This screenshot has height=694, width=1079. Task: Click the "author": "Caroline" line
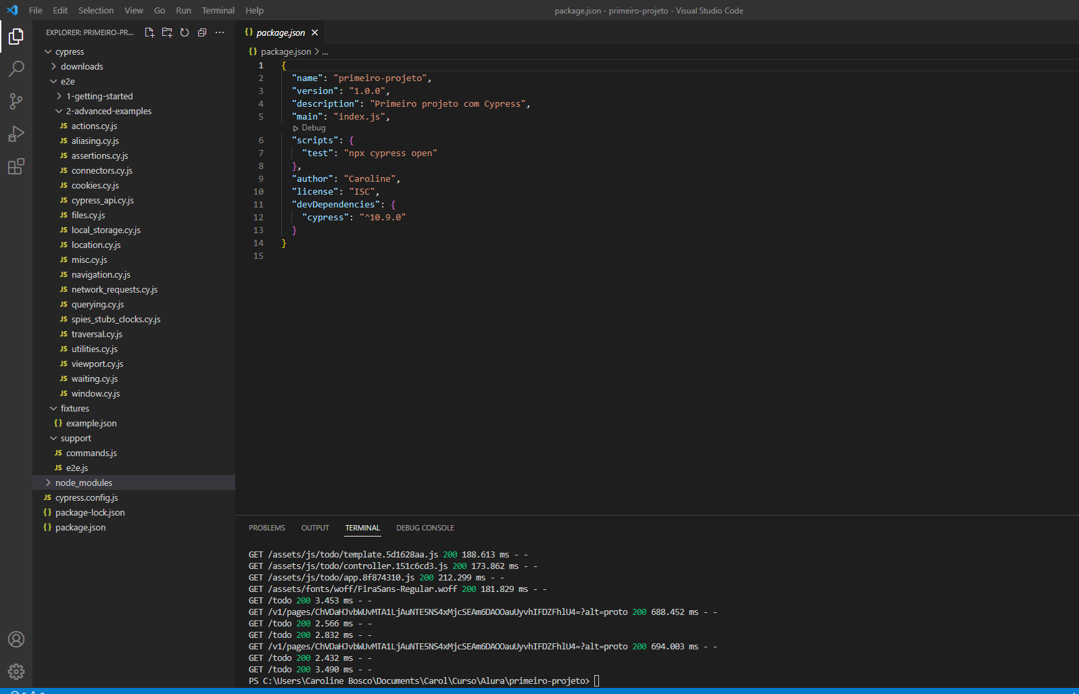pyautogui.click(x=346, y=178)
